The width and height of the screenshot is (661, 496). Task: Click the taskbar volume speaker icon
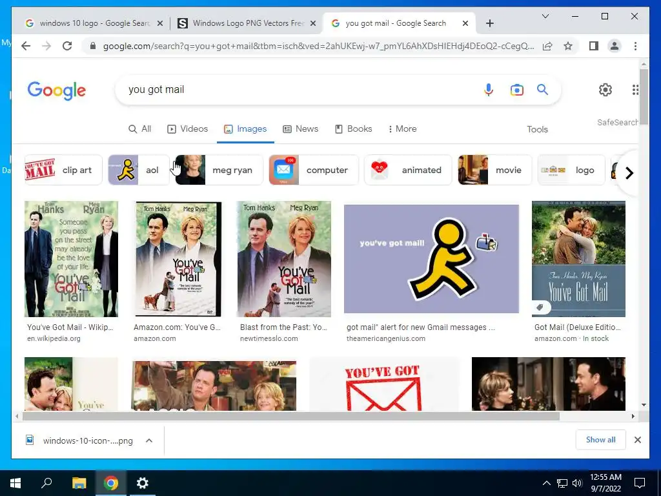pos(576,483)
